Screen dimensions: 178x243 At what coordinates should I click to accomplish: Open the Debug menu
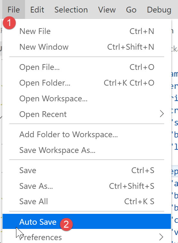(x=159, y=10)
